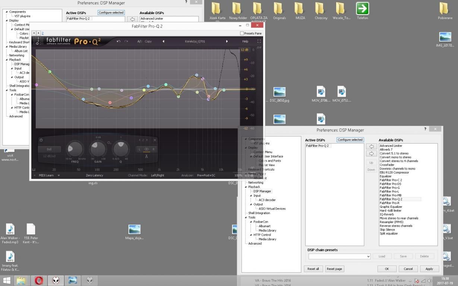Select IQ-Reverb in the Available DSPs list
The height and width of the screenshot is (286, 458).
point(387,214)
